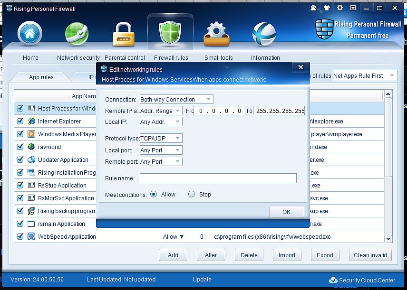Click the app list scroll up arrow
This screenshot has height=290, width=407.
[x=388, y=94]
